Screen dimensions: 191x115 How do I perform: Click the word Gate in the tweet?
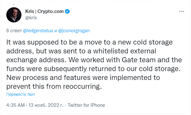tap(130, 60)
